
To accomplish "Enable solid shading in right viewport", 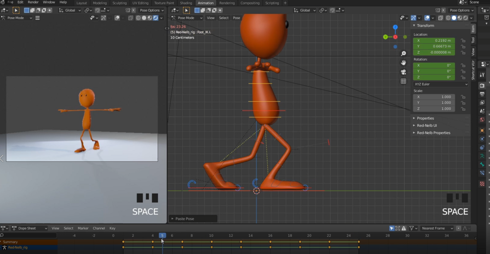I will pos(454,18).
